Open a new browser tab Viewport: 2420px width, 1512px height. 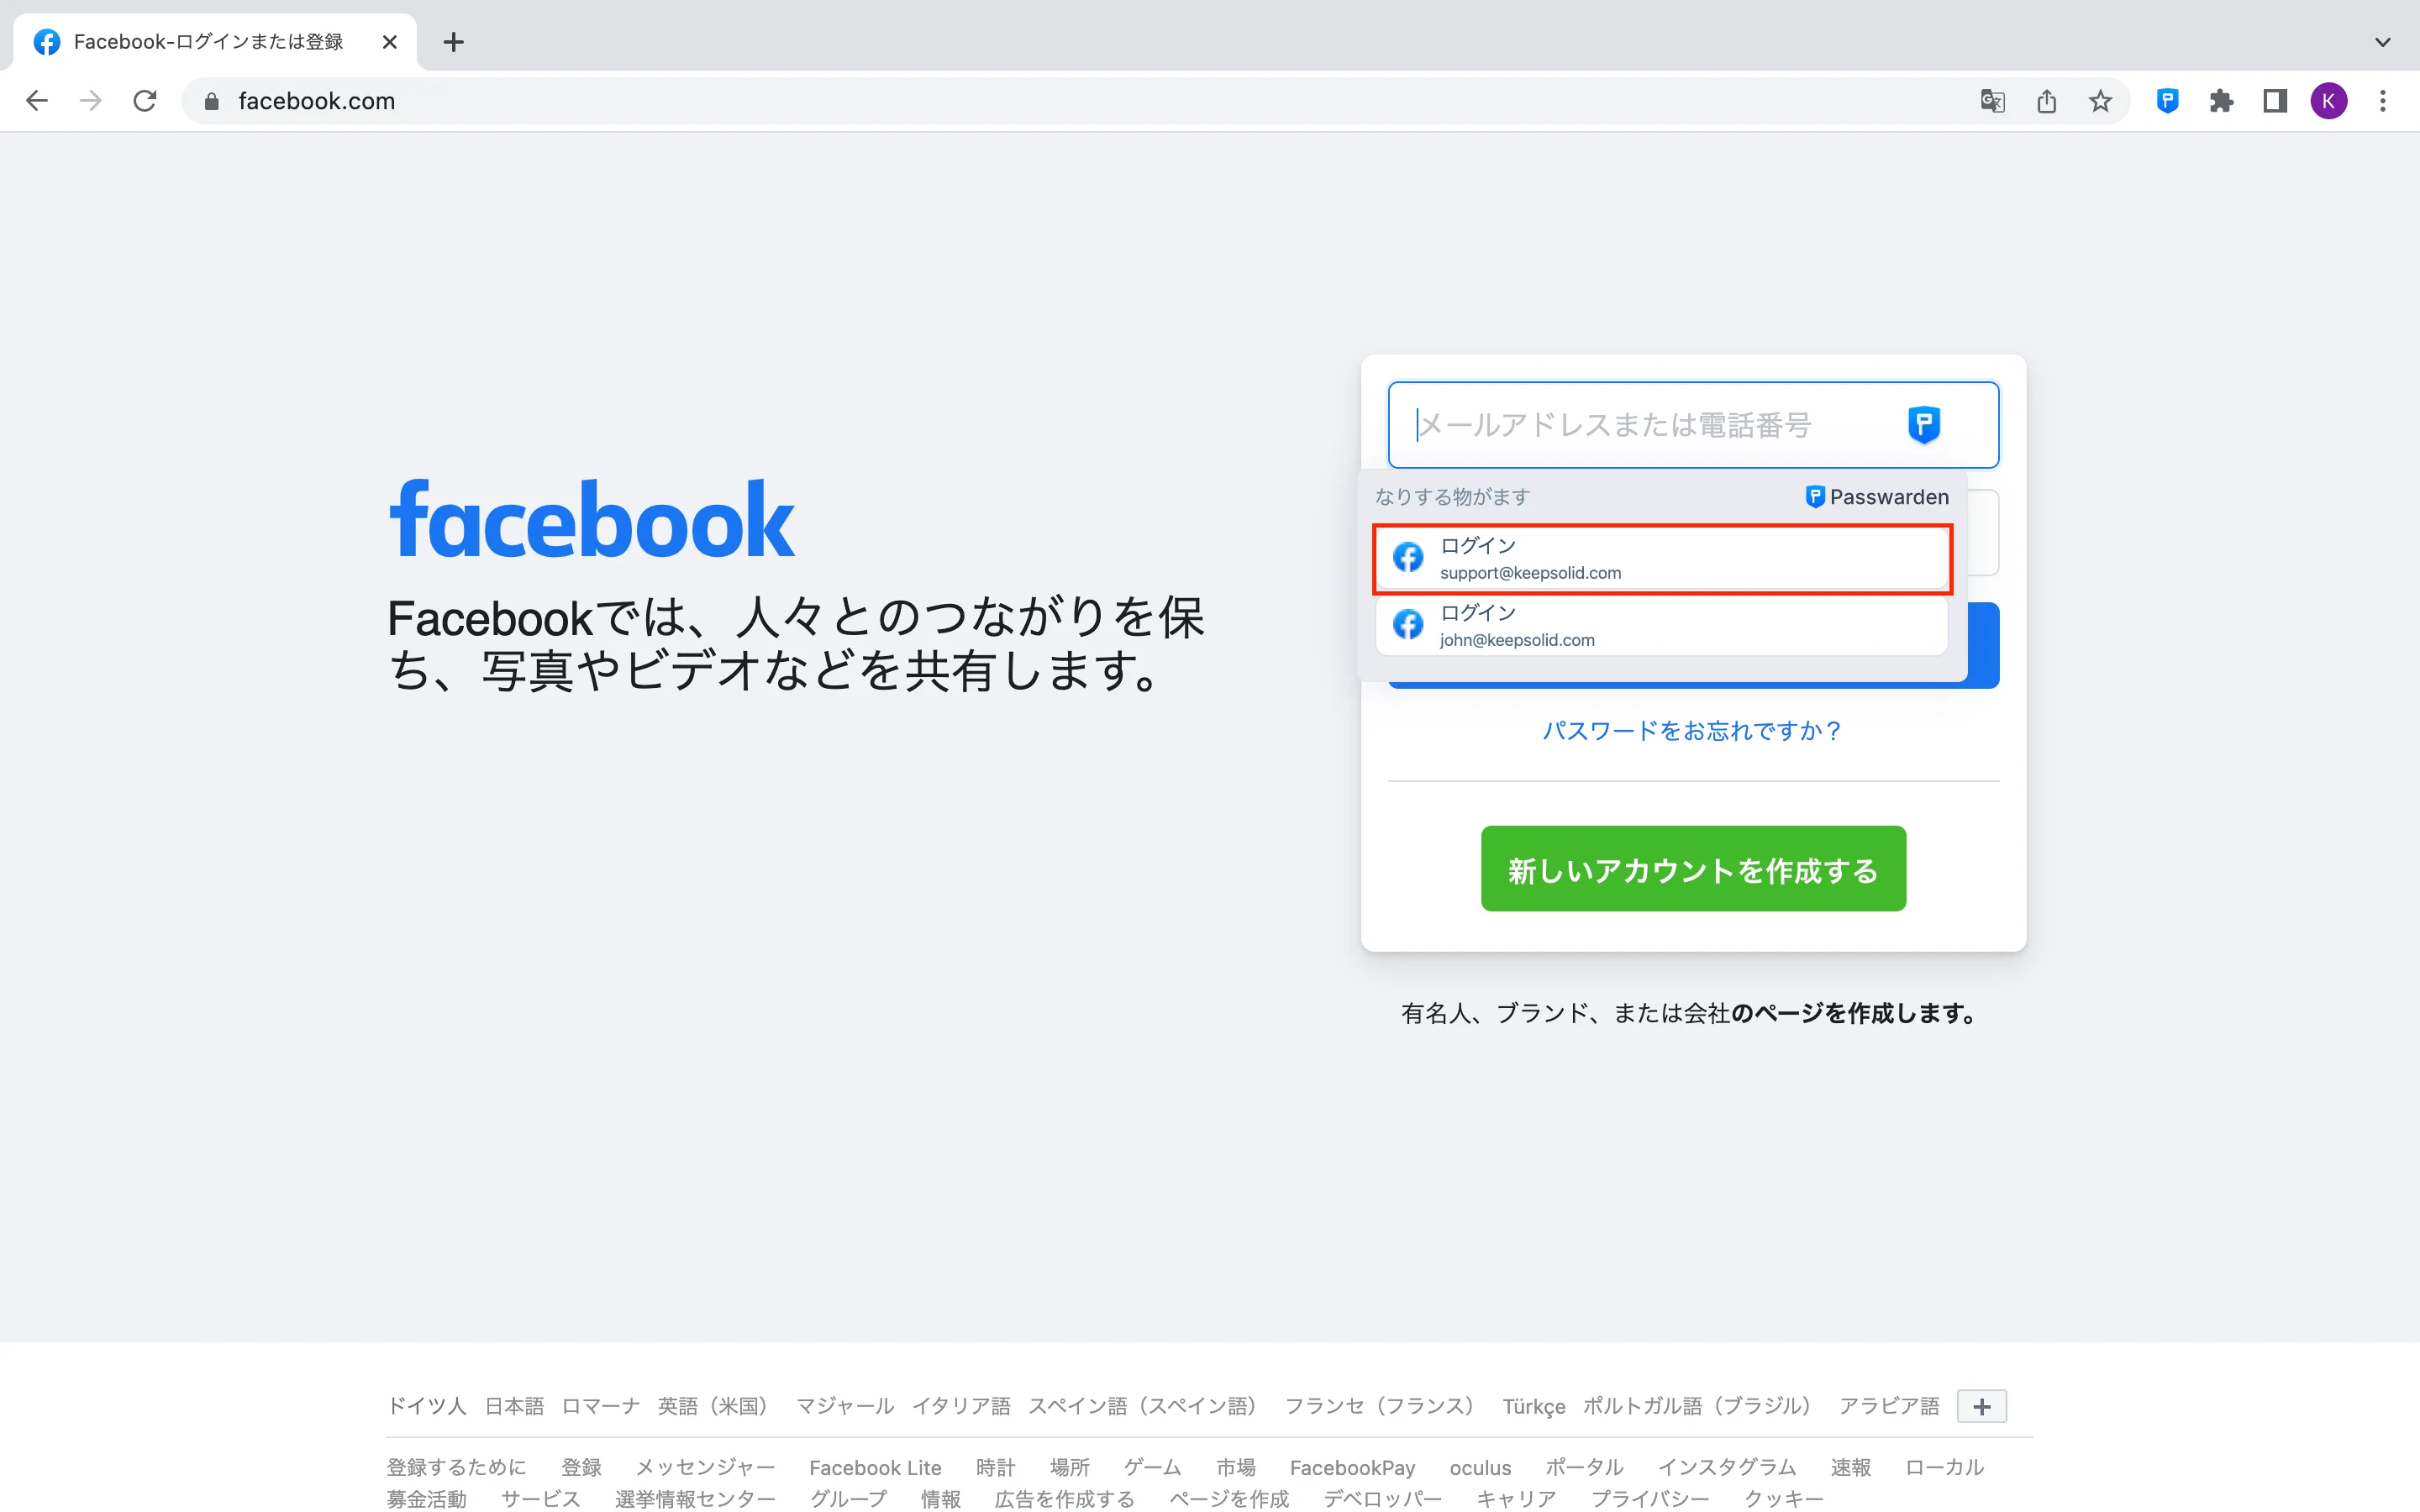[453, 42]
